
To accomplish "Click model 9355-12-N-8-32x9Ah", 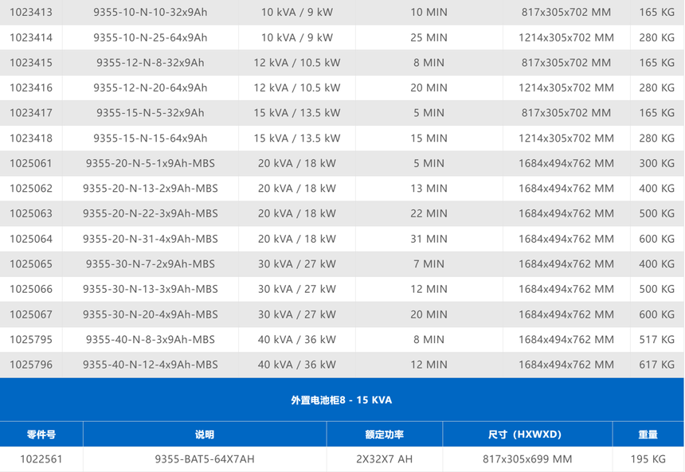I will pos(151,62).
